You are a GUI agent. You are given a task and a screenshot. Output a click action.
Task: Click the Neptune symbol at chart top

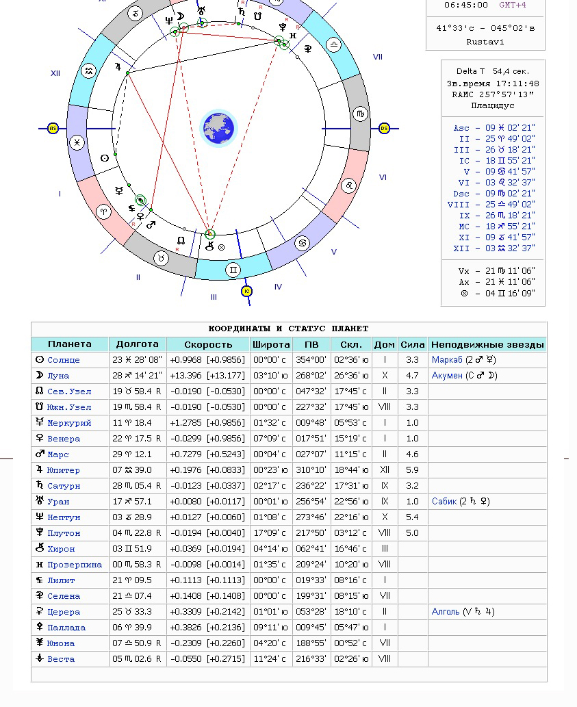[x=169, y=21]
